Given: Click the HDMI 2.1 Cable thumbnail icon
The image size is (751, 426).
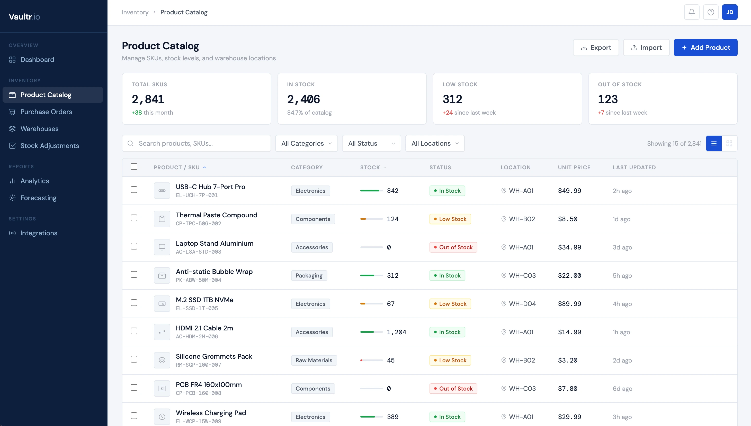Looking at the screenshot, I should [x=162, y=332].
